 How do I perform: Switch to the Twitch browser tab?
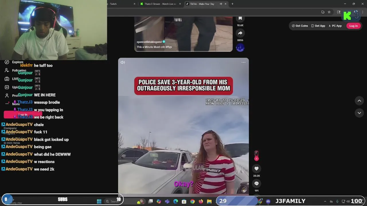pos(120,4)
